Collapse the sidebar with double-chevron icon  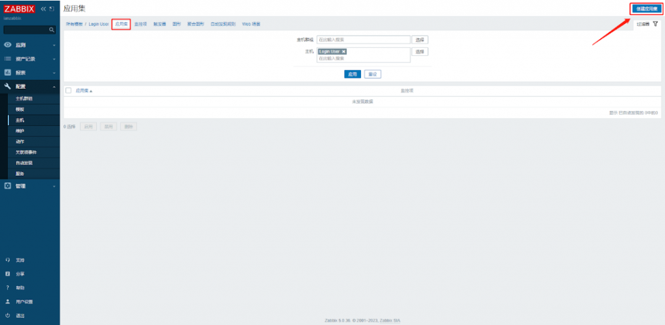tap(44, 9)
